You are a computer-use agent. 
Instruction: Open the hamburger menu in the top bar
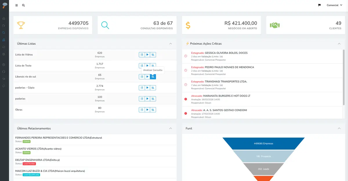pyautogui.click(x=17, y=5)
